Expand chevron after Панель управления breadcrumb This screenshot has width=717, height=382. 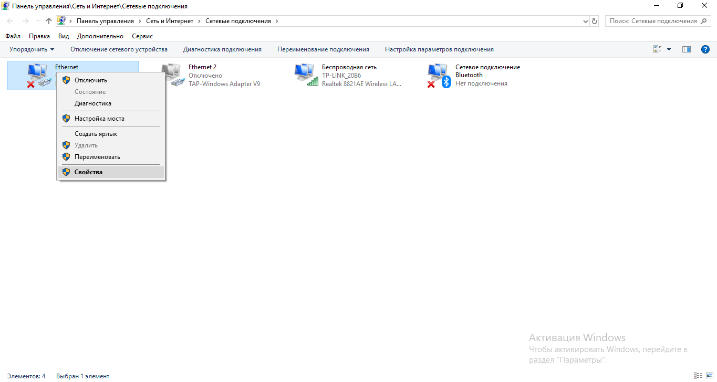point(140,21)
